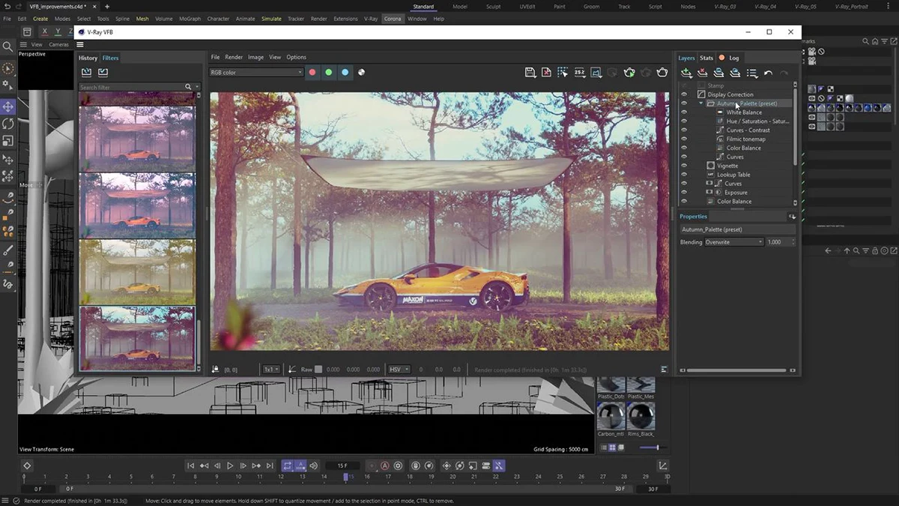899x506 pixels.
Task: Open the Stats tab
Action: coord(706,58)
